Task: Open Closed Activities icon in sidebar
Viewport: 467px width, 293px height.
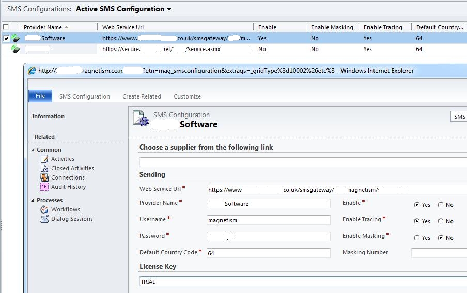Action: (44, 169)
